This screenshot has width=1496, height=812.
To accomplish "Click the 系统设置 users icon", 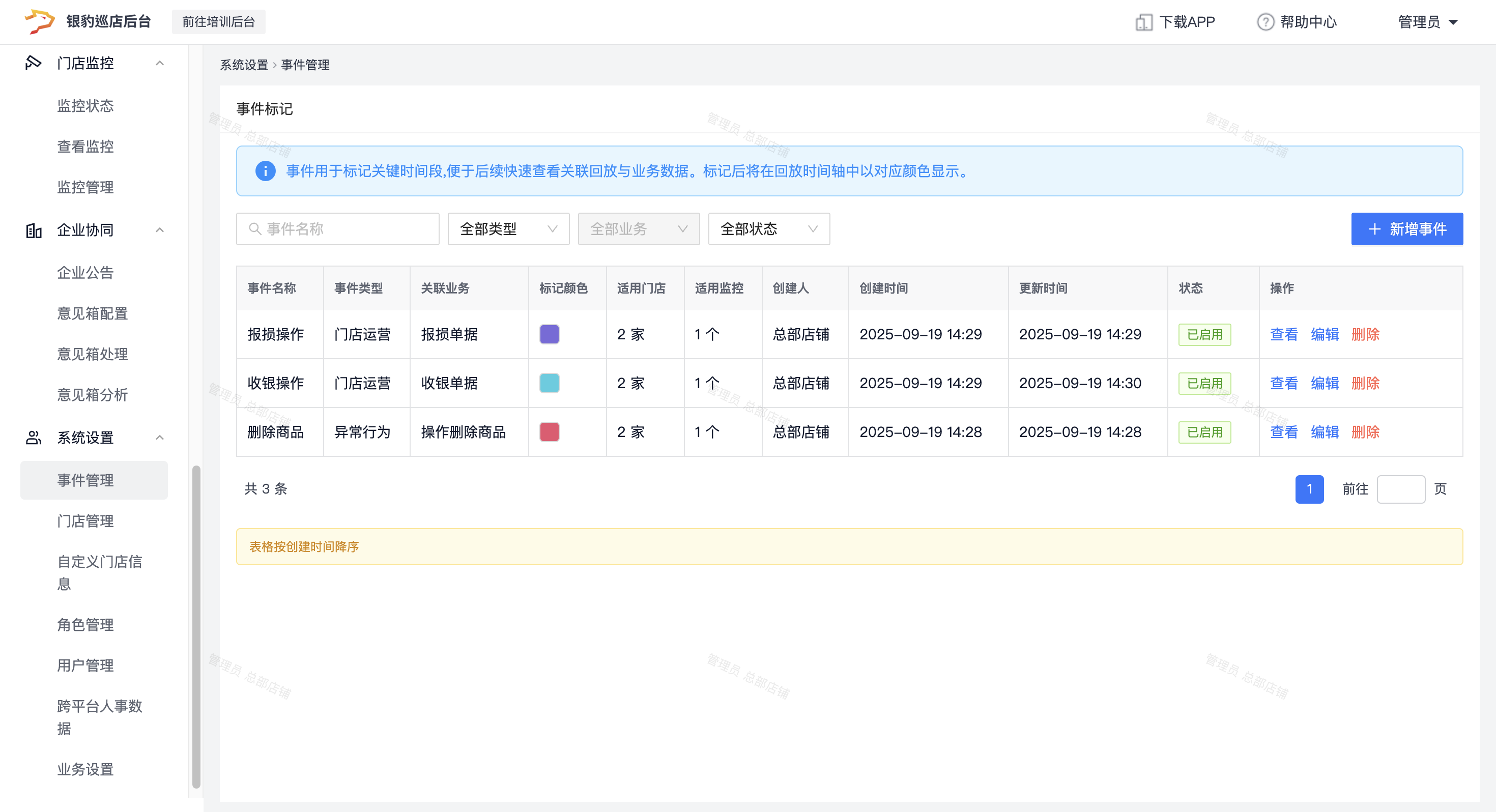I will coord(34,438).
